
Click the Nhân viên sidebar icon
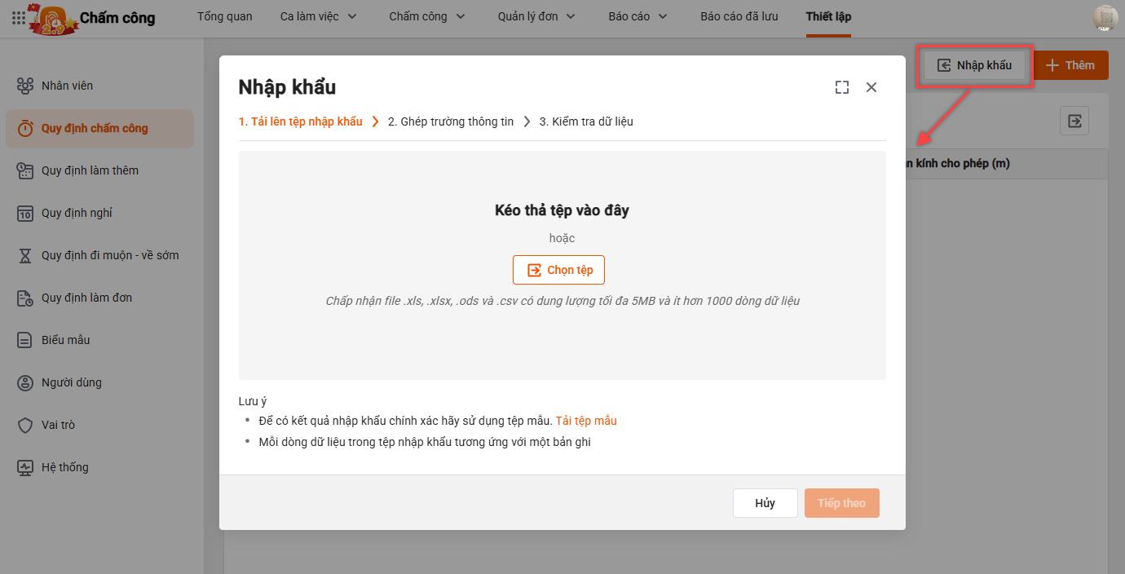click(x=25, y=86)
